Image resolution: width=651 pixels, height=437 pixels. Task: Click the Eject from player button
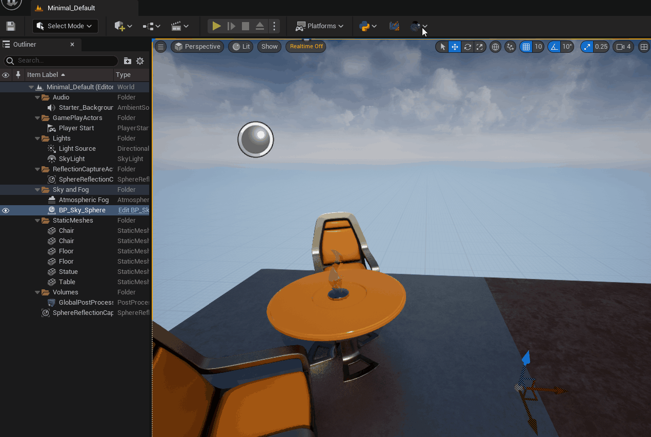click(x=260, y=26)
